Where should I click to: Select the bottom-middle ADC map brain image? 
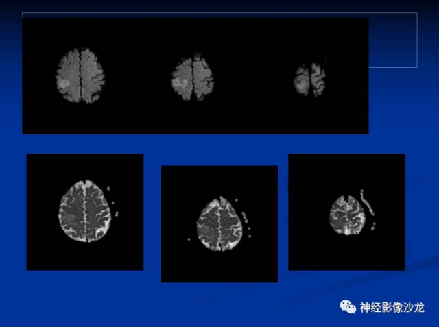219,223
